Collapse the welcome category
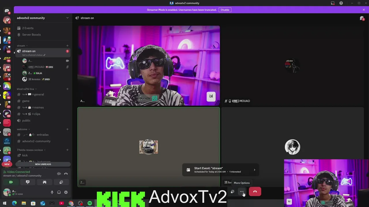This screenshot has width=369, height=207. pyautogui.click(x=23, y=129)
